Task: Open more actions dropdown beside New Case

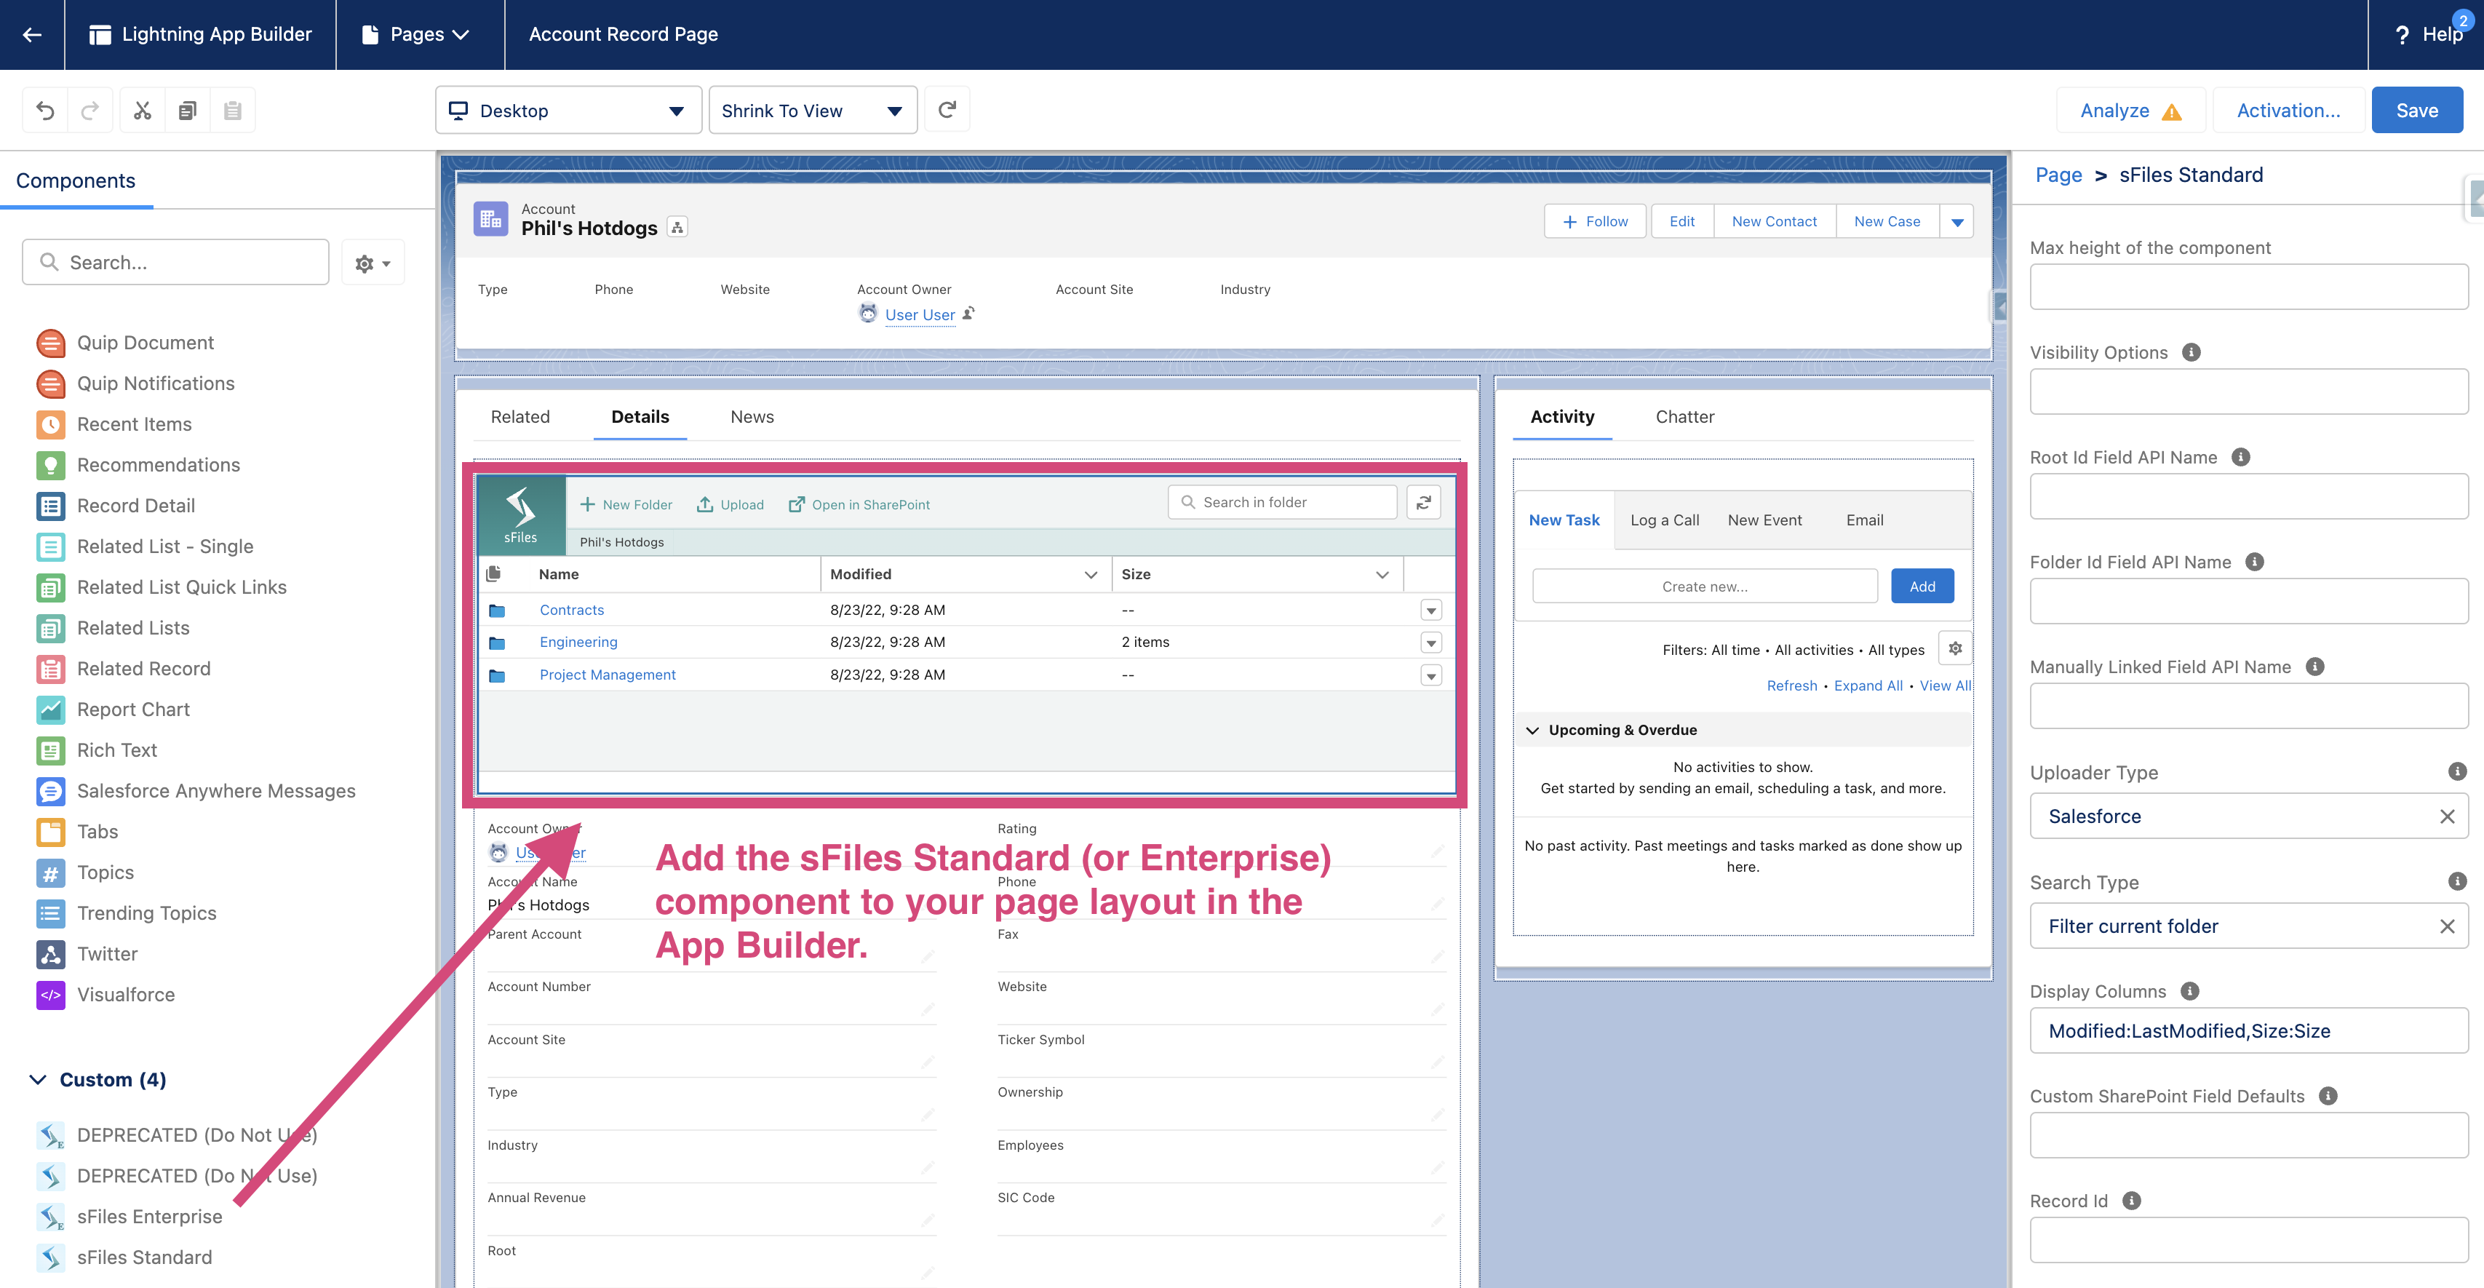Action: 1956,222
